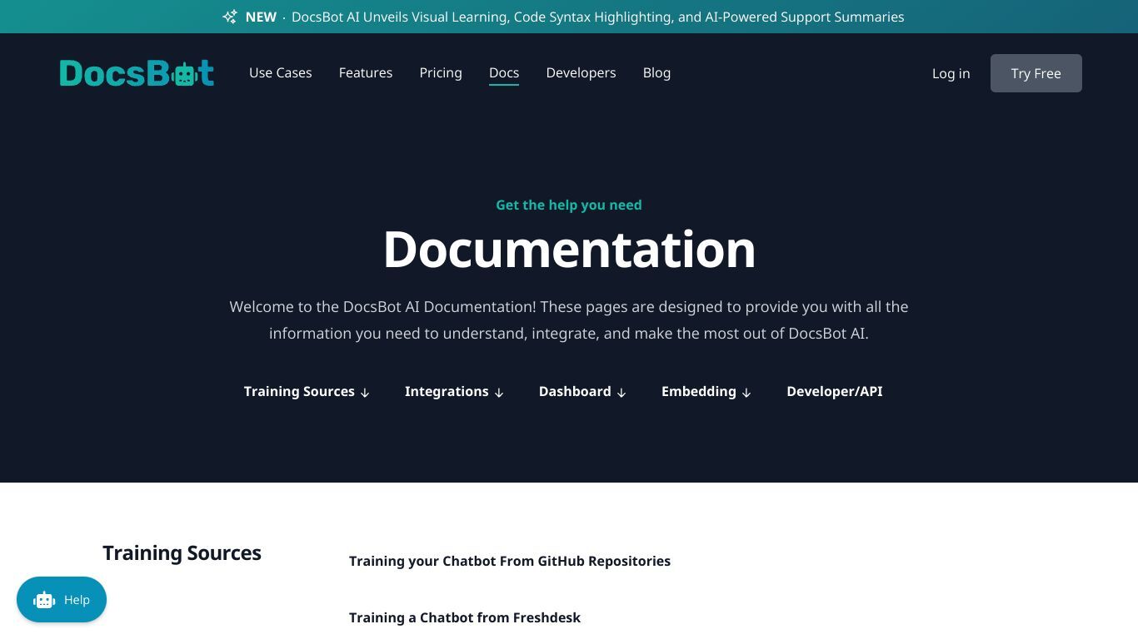Click the DocsBot logo

(x=137, y=73)
